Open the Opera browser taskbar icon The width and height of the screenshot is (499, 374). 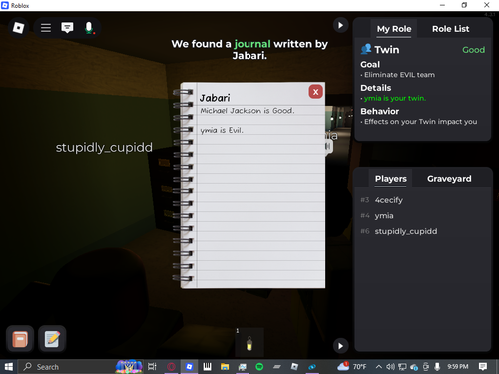click(171, 367)
